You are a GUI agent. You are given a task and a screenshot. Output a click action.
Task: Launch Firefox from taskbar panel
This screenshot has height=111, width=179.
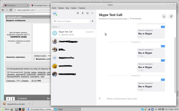point(23,109)
